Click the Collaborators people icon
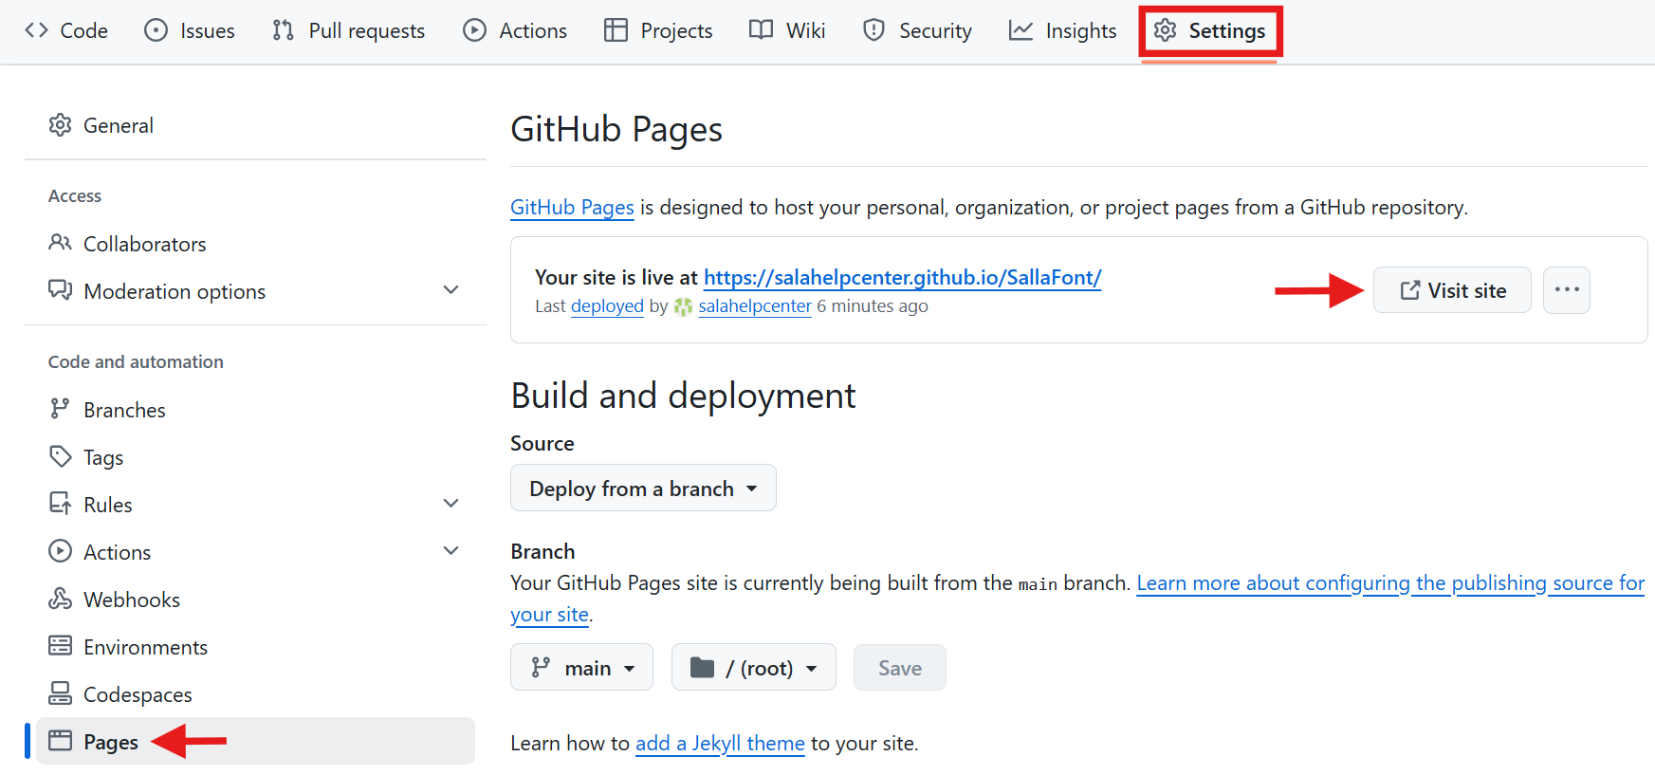The image size is (1655, 775). pyautogui.click(x=61, y=243)
